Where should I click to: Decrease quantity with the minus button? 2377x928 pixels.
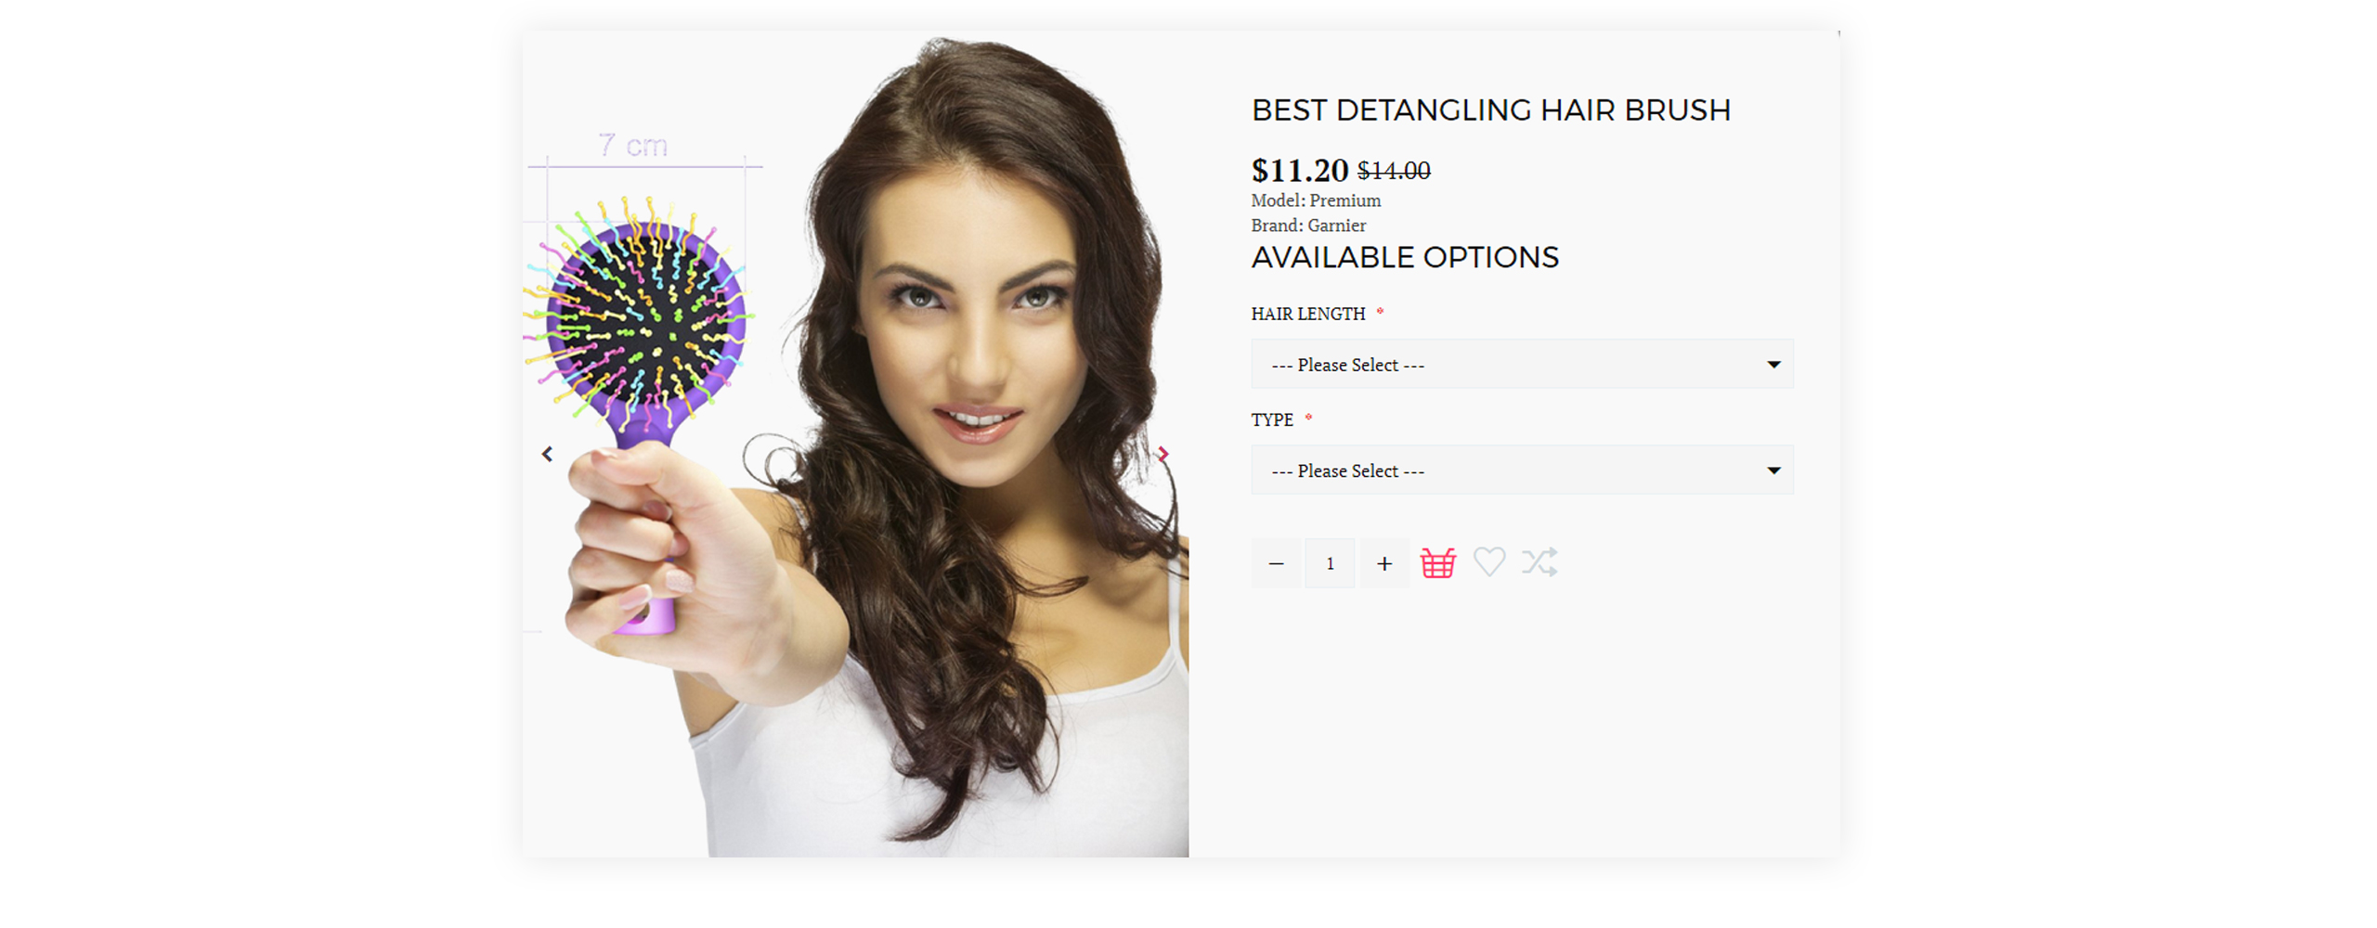point(1276,563)
